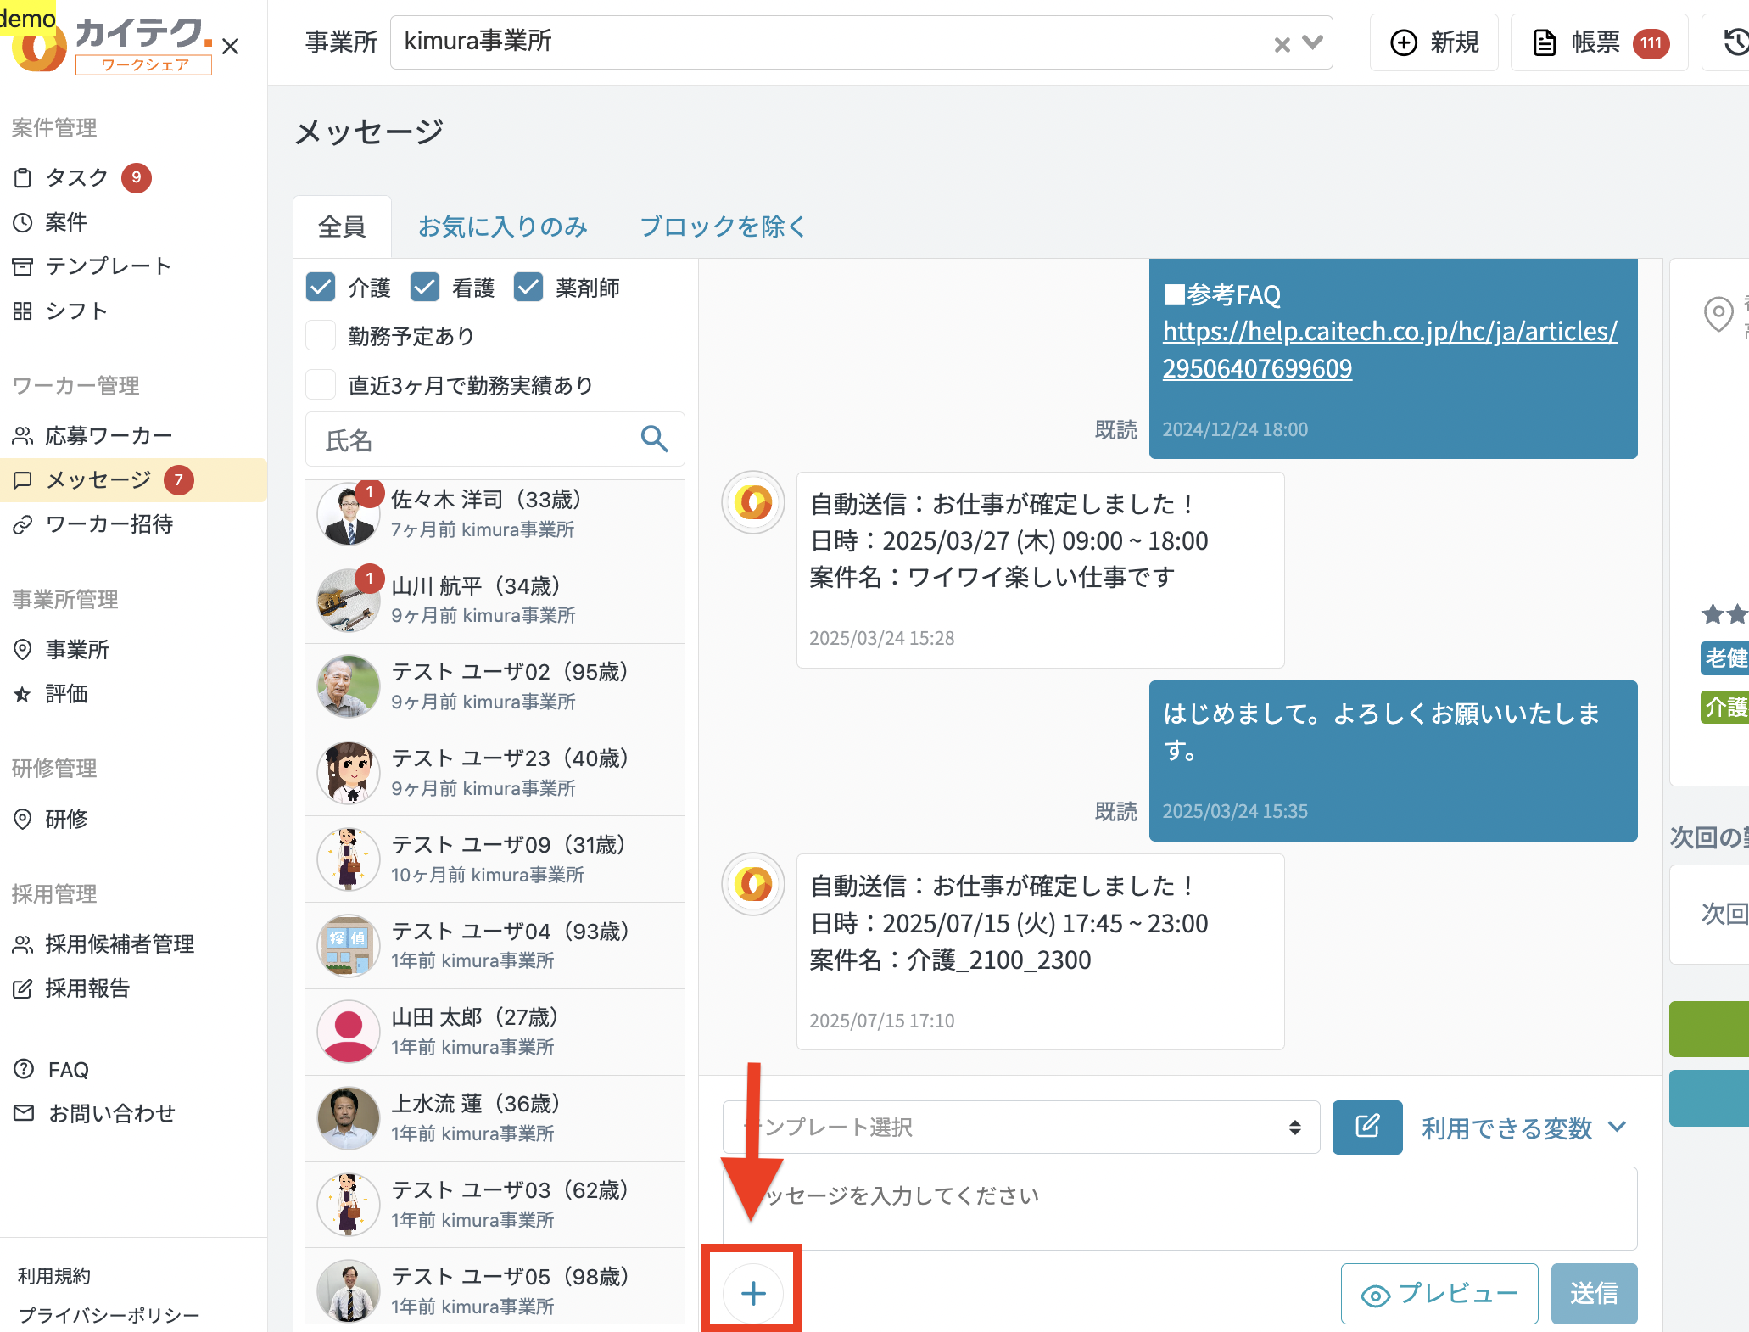Click the プレビュー button
This screenshot has height=1332, width=1749.
[x=1439, y=1293]
